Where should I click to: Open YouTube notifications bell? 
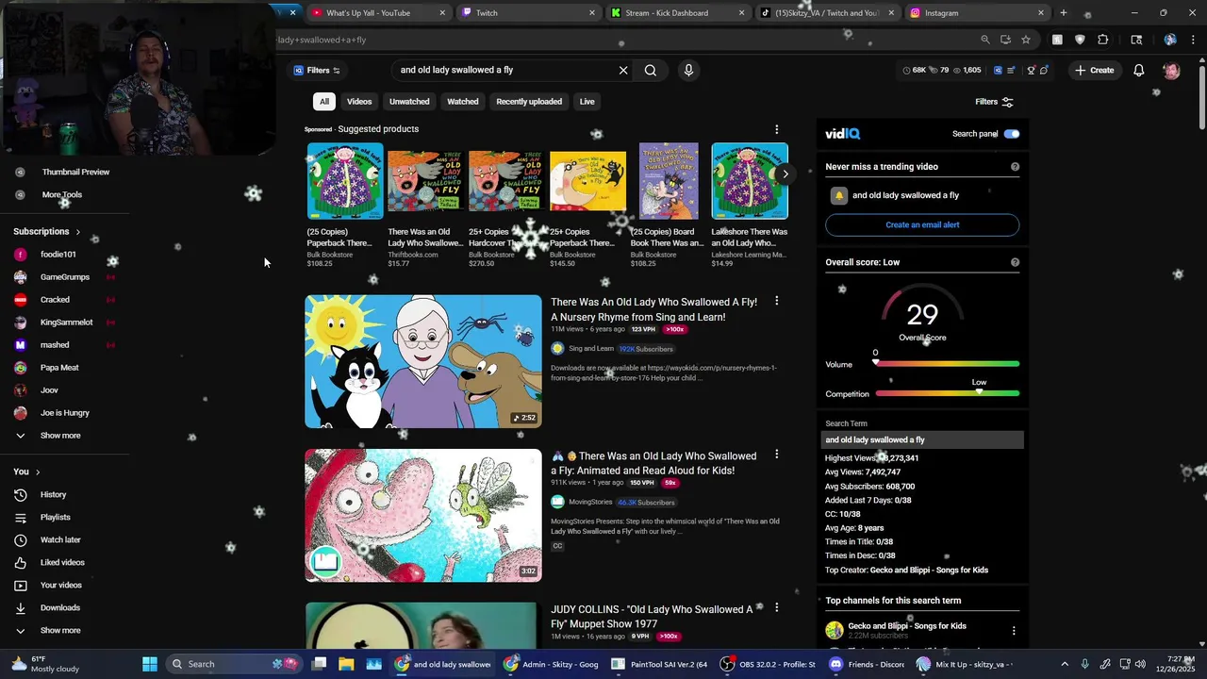click(x=1139, y=70)
